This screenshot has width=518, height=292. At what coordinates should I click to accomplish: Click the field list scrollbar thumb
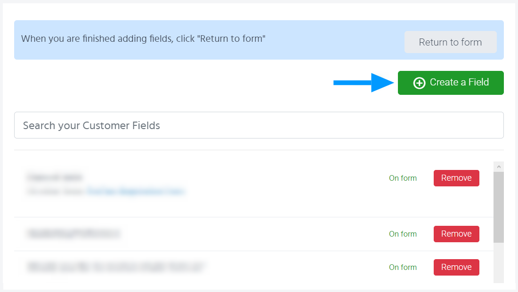[499, 207]
